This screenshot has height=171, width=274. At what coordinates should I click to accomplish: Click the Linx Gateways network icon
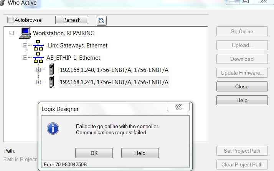[38, 45]
